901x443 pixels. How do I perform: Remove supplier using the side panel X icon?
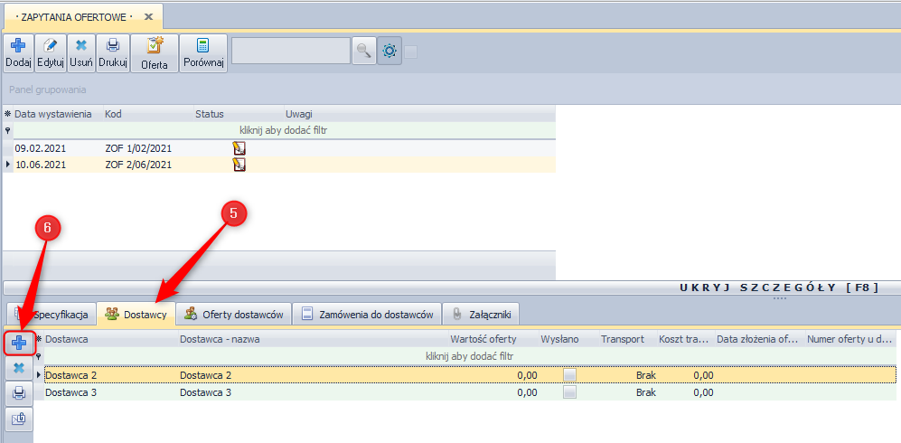[x=18, y=368]
